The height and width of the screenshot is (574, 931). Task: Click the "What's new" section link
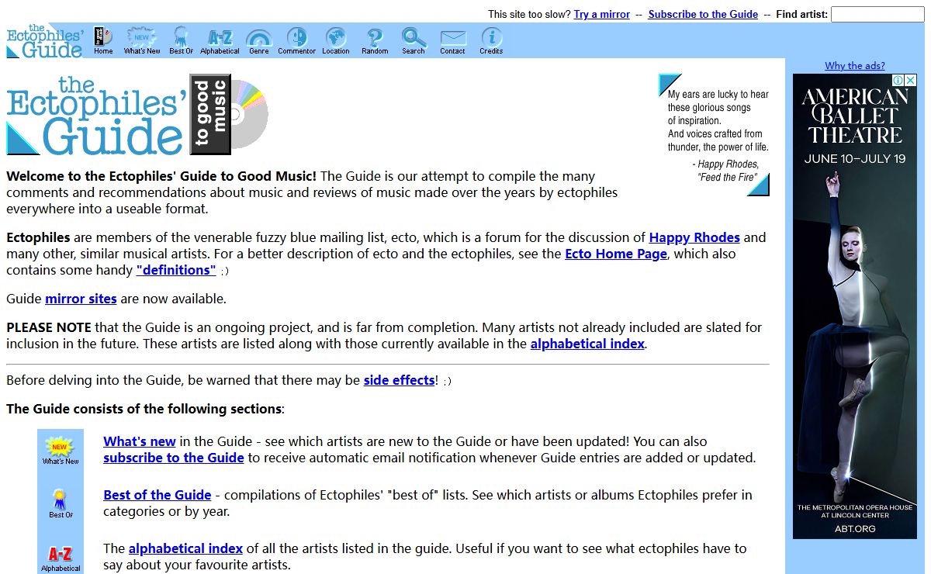tap(140, 441)
